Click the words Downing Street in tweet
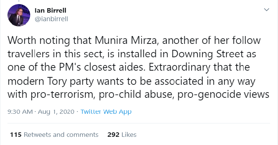The image size is (278, 145). pos(207,54)
